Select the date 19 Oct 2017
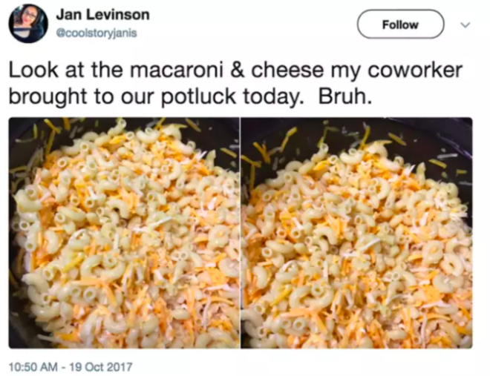This screenshot has width=490, height=376. click(101, 366)
